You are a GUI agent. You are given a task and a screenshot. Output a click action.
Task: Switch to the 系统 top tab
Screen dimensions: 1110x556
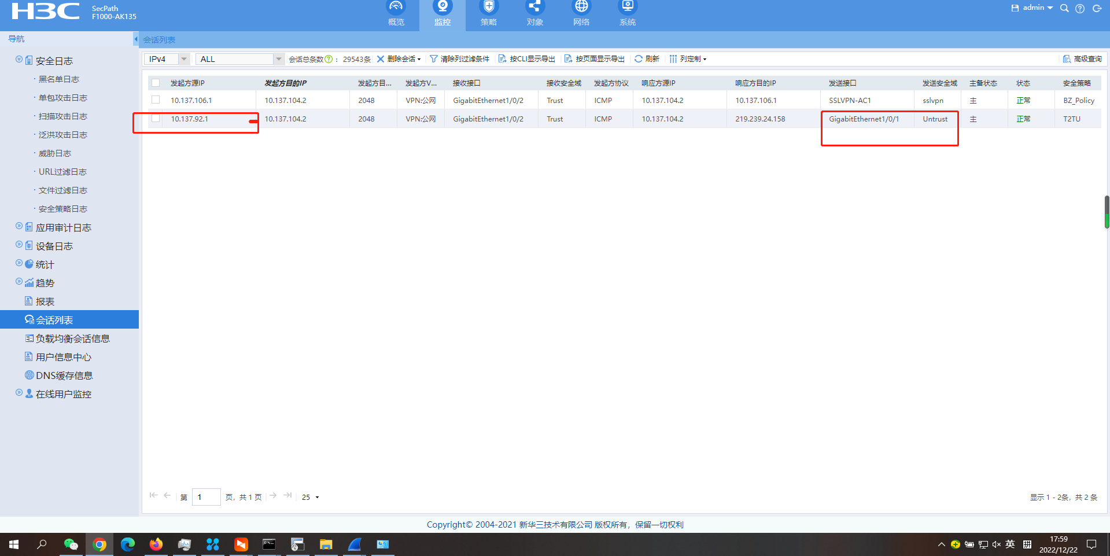[x=628, y=14]
